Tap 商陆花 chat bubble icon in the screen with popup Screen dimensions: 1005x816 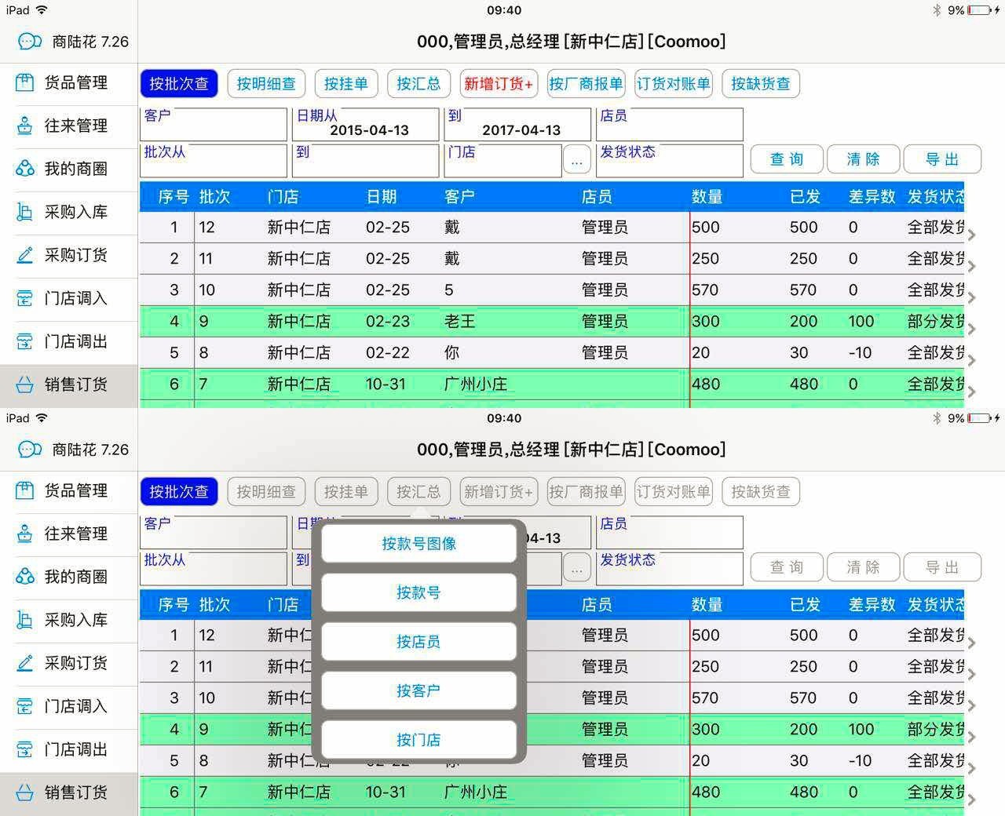point(30,450)
